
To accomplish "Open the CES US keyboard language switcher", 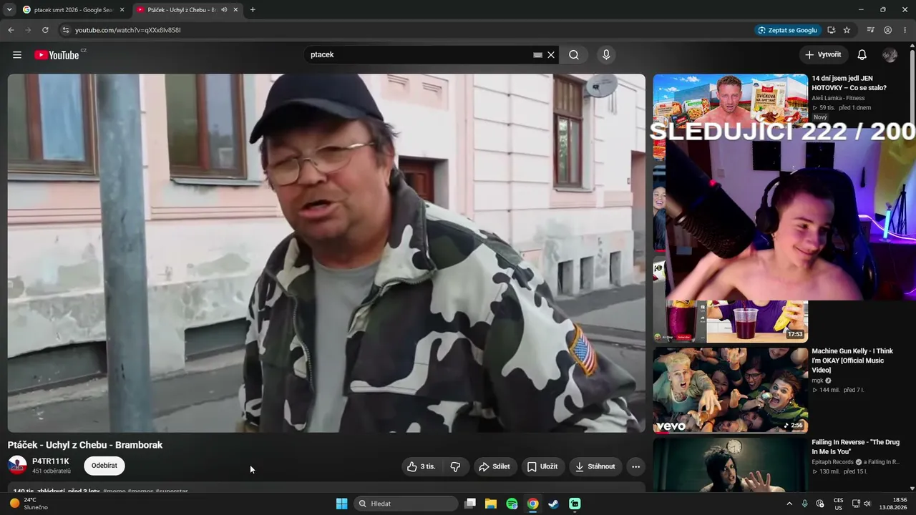I will [x=838, y=504].
